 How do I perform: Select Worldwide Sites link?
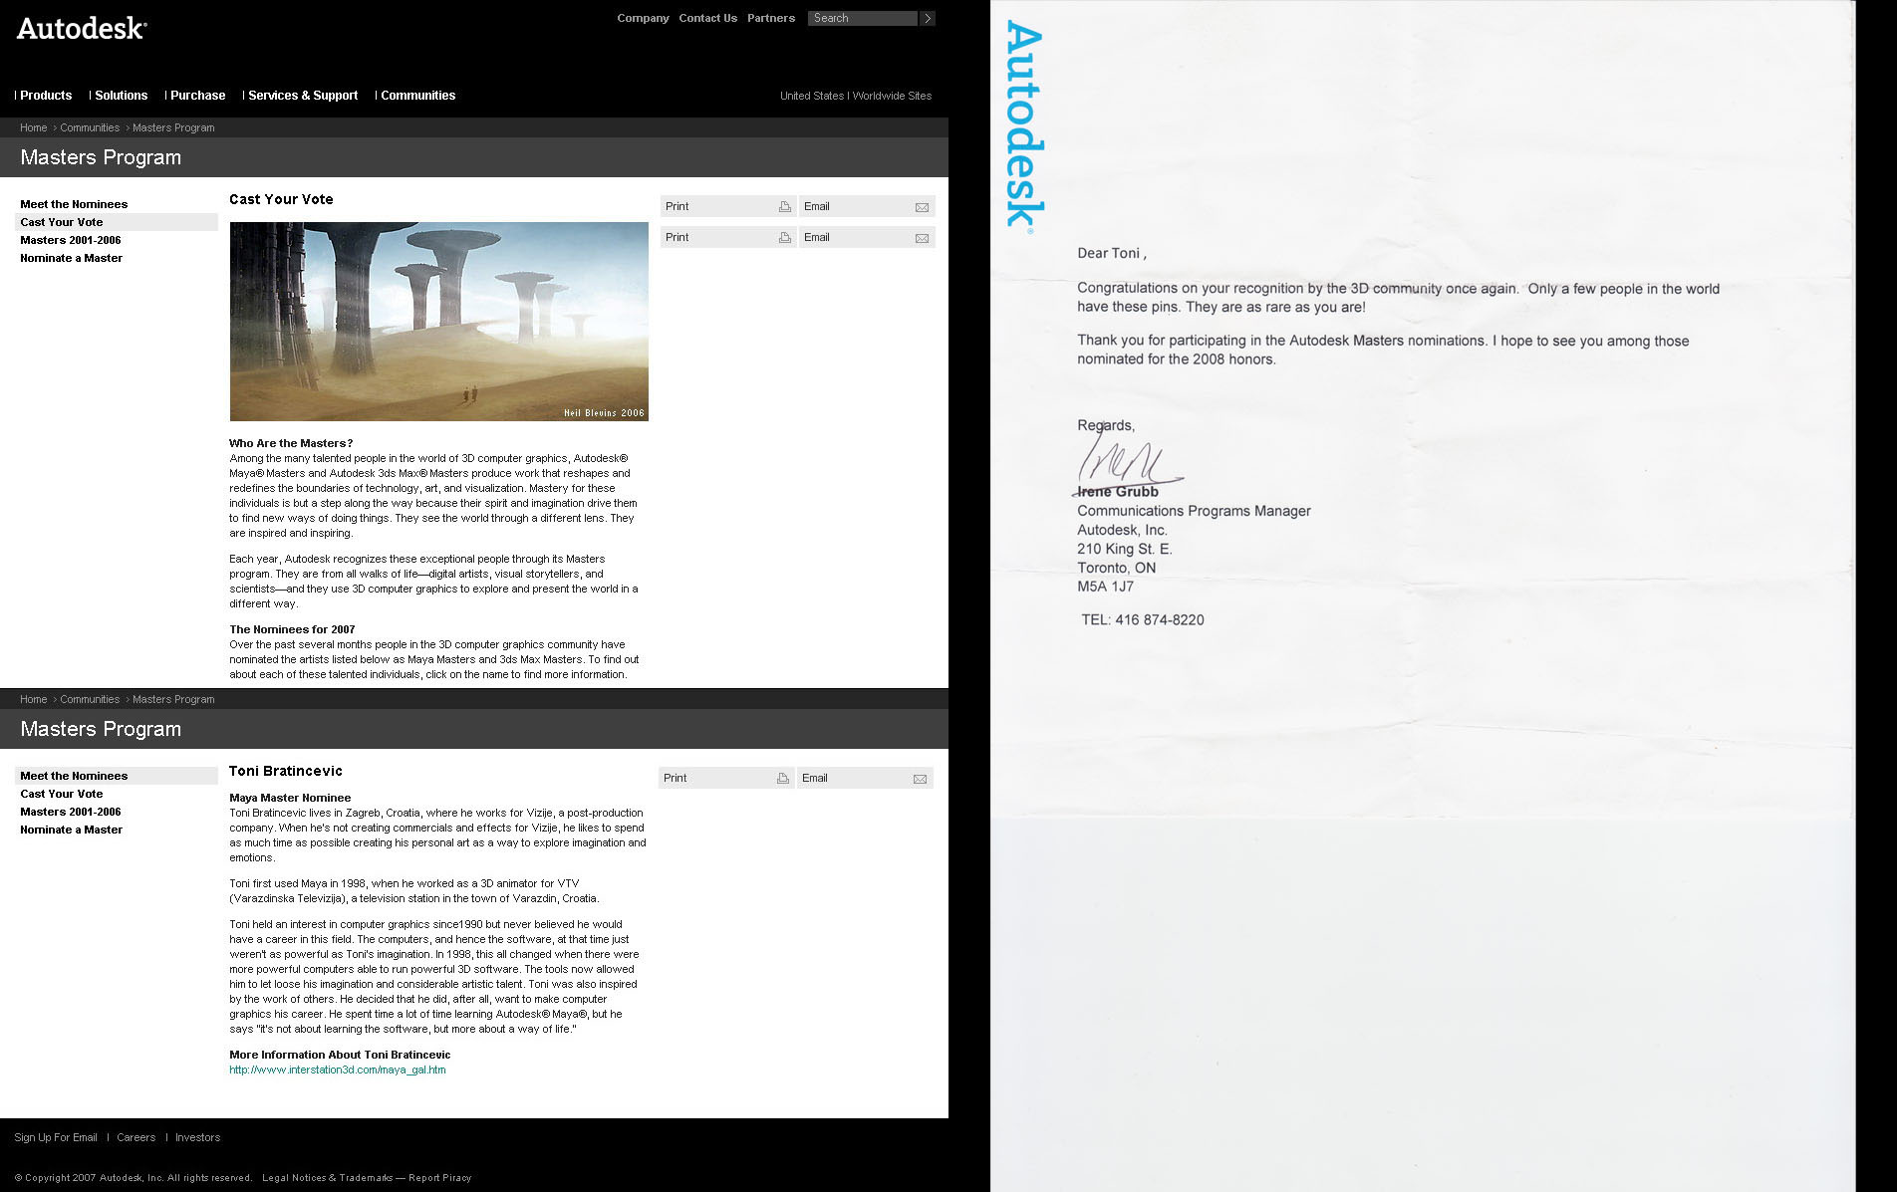892,96
